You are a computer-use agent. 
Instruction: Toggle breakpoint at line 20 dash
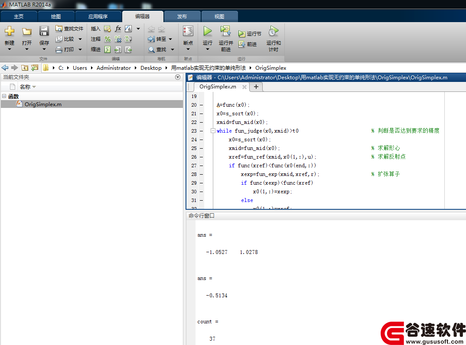click(201, 105)
